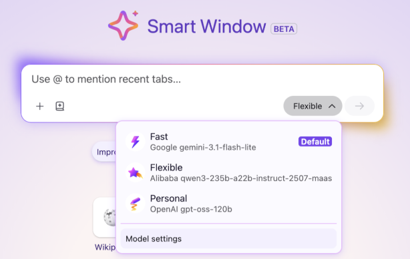The image size is (410, 259).
Task: Click the squiggle pen Personal icon
Action: (135, 204)
